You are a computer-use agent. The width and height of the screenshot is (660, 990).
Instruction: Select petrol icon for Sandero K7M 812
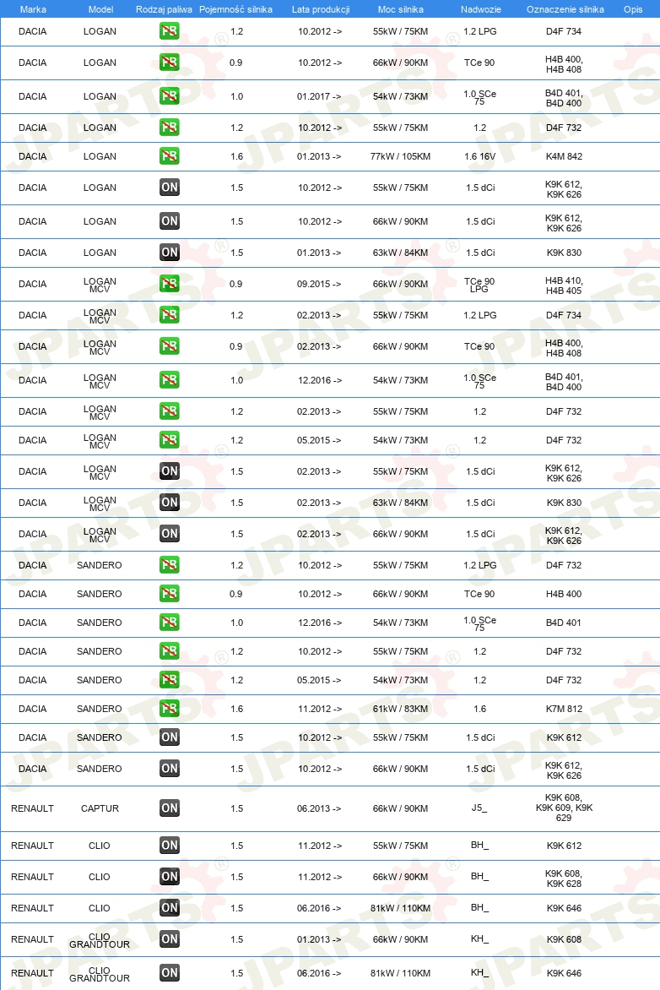169,709
